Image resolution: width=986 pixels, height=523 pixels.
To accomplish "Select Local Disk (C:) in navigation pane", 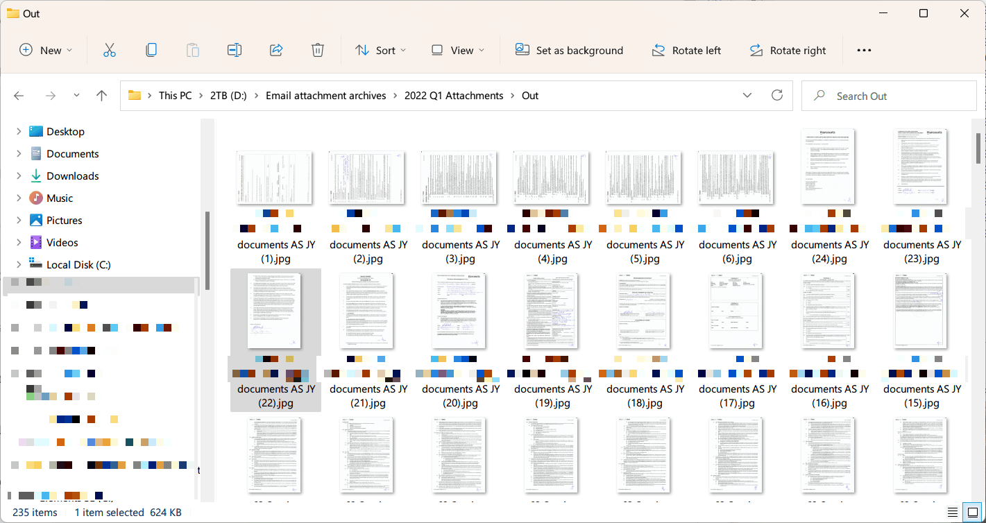I will point(78,265).
